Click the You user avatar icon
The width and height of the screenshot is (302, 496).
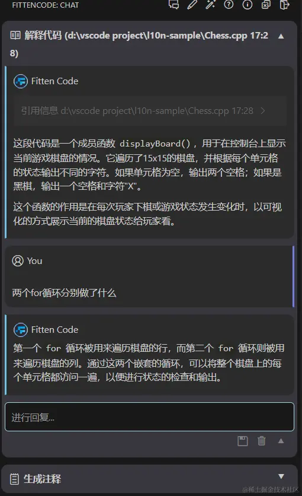click(18, 261)
